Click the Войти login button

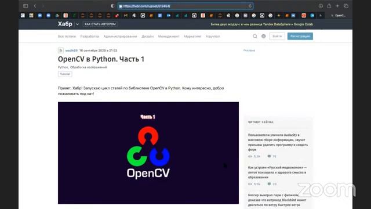[277, 36]
